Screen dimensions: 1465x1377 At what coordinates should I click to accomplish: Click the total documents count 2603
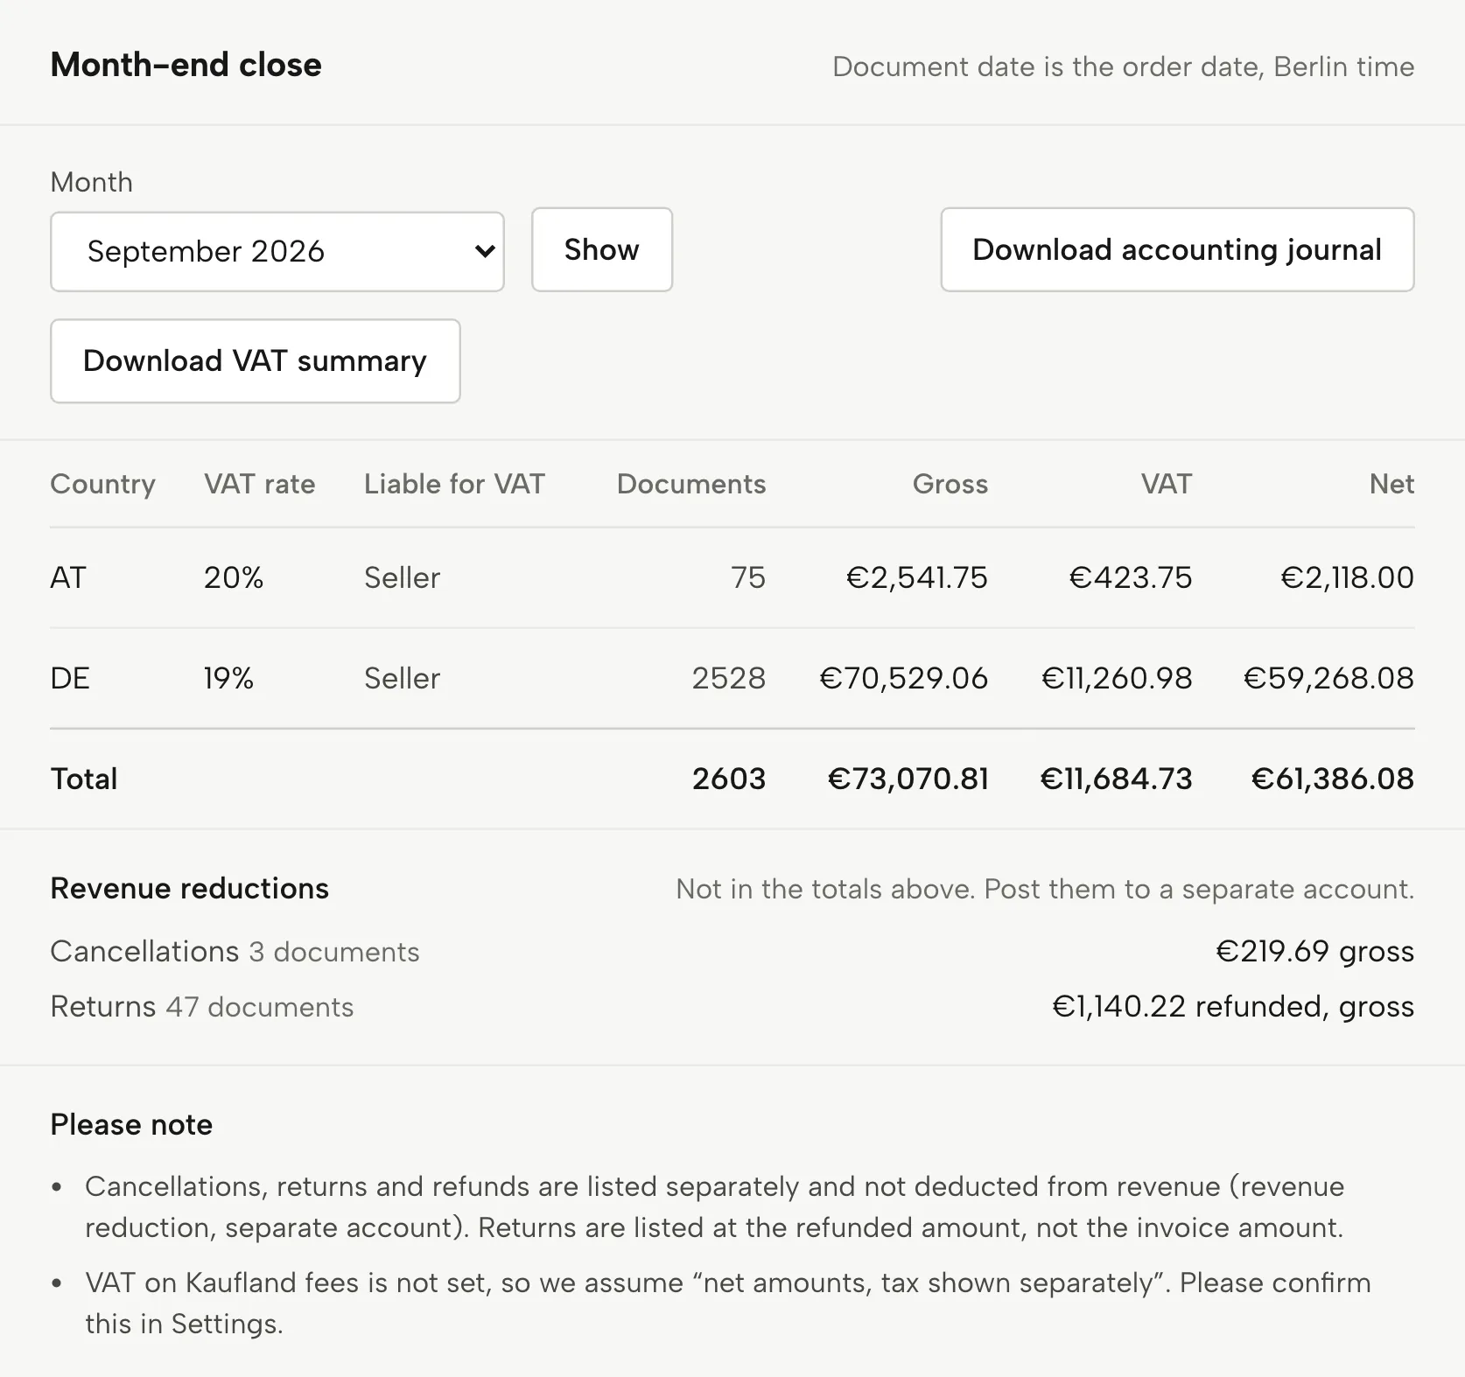pyautogui.click(x=729, y=779)
